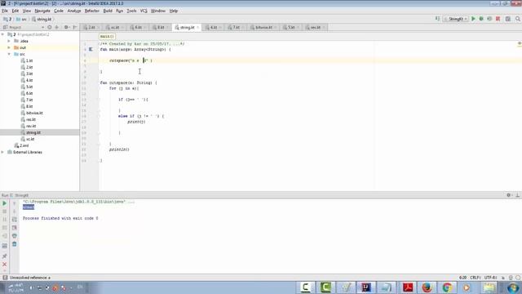This screenshot has width=522, height=294.
Task: Click main() breadcrumb above the editor
Action: tap(107, 36)
